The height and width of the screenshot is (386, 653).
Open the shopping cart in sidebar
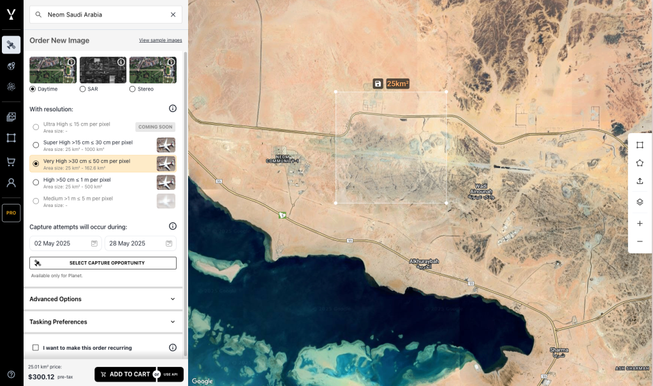(x=11, y=162)
